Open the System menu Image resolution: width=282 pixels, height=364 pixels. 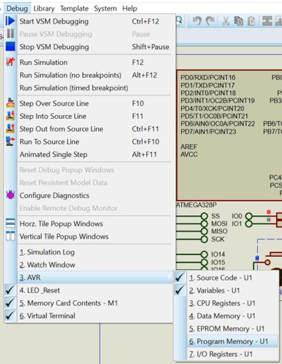106,9
